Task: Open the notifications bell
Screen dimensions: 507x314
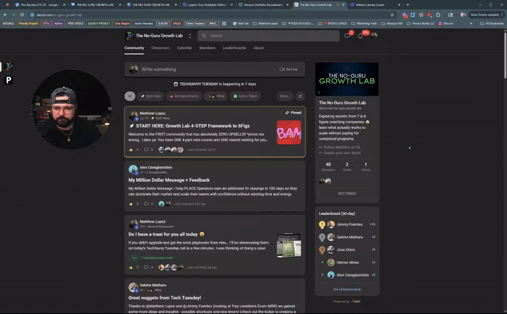Action: pos(360,36)
